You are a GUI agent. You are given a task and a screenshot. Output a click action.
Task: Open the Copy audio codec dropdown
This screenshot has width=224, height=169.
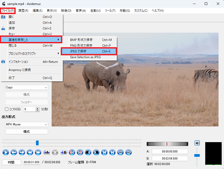click(27, 87)
